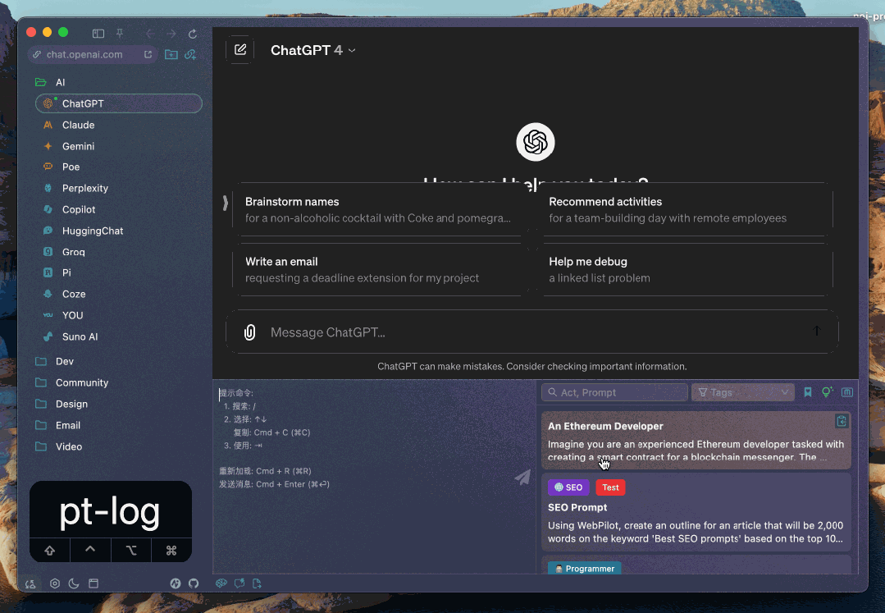The height and width of the screenshot is (613, 885).
Task: Open Suno AI from the sidebar
Action: pyautogui.click(x=119, y=336)
